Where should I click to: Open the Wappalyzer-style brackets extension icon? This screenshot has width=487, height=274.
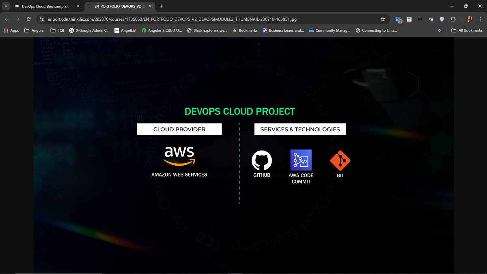[x=420, y=19]
